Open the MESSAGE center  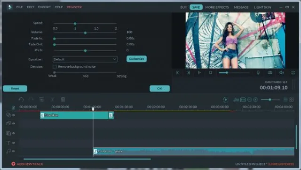[241, 8]
